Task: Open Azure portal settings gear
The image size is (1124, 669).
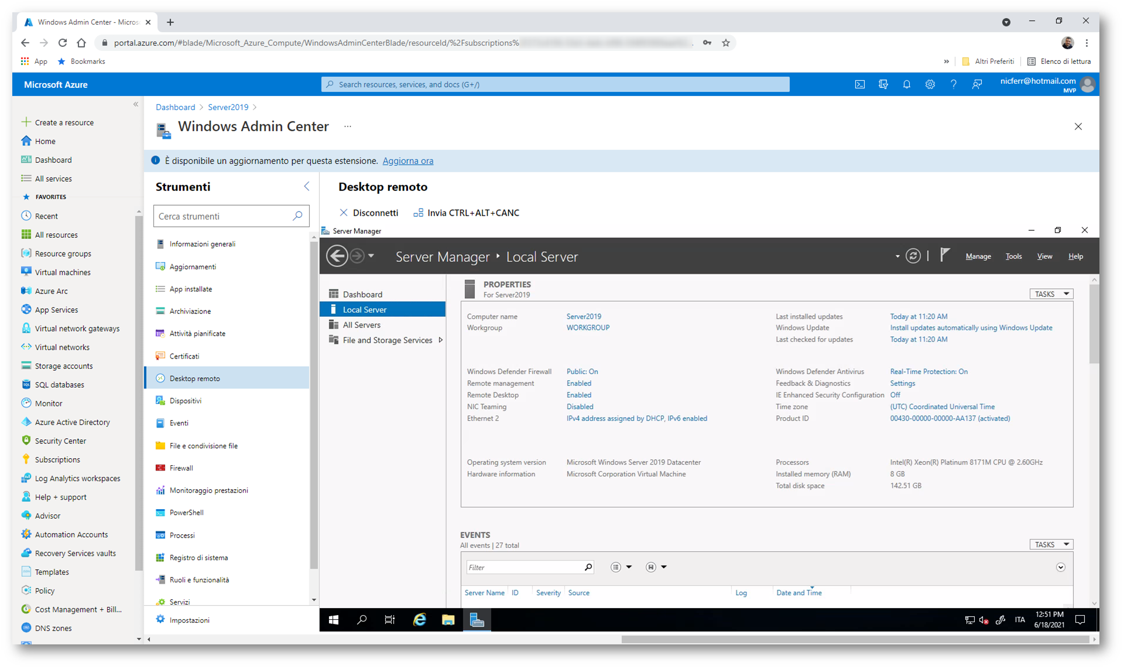Action: (x=930, y=84)
